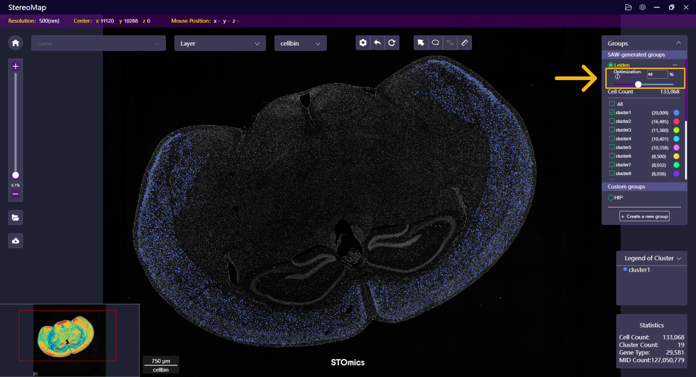Select the lasso selection tool
Screen dimensions: 696x377
(435, 43)
